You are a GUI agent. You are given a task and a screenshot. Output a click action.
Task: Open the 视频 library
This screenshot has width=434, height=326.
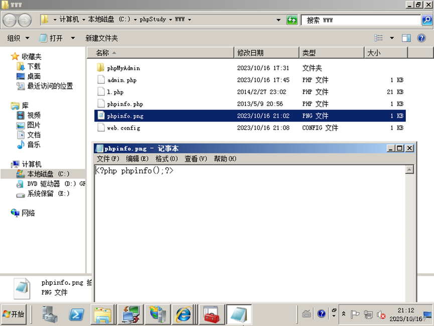coord(34,116)
